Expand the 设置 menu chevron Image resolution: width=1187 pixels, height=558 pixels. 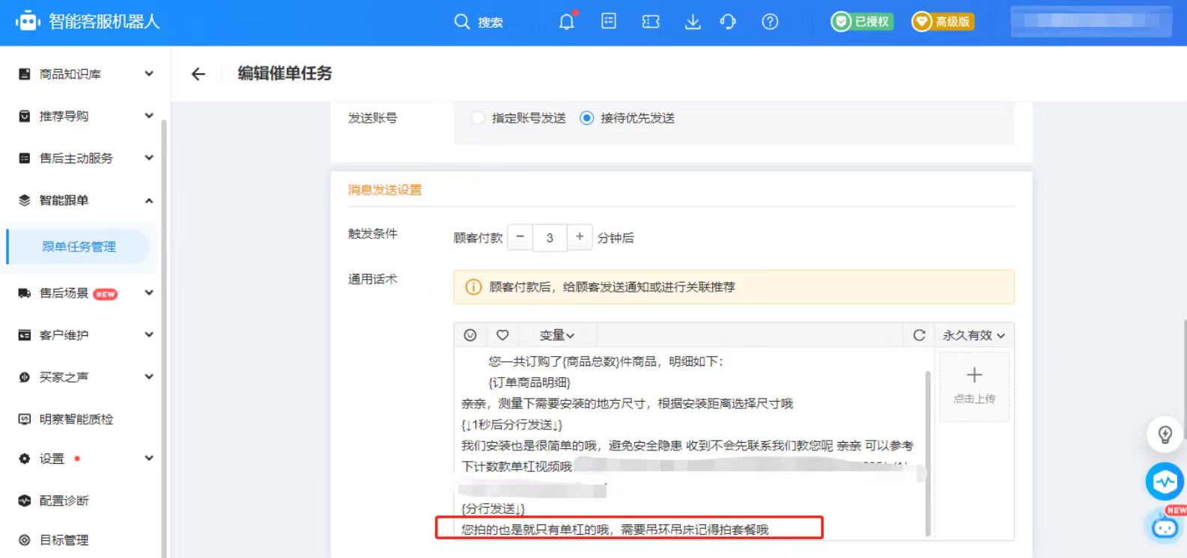[149, 458]
